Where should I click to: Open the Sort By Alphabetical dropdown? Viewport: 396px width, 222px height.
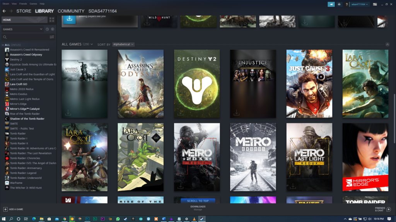tap(123, 44)
